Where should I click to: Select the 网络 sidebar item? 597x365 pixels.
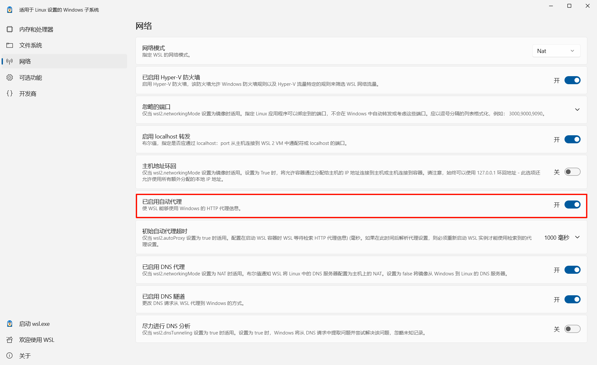tap(64, 61)
